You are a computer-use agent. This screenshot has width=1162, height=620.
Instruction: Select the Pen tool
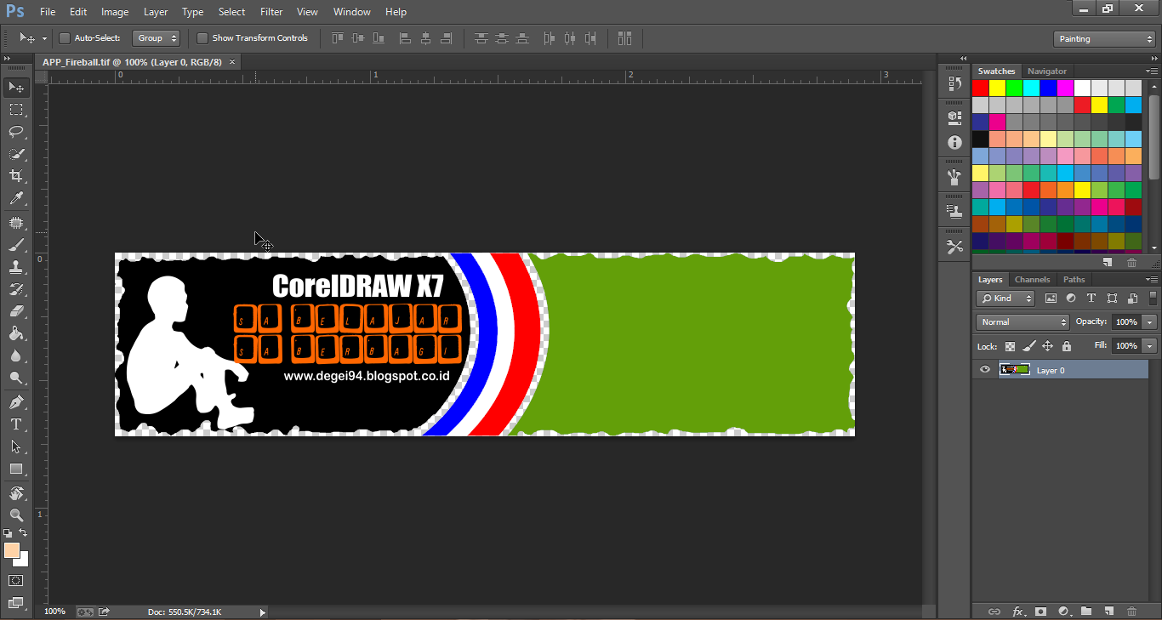pyautogui.click(x=16, y=402)
